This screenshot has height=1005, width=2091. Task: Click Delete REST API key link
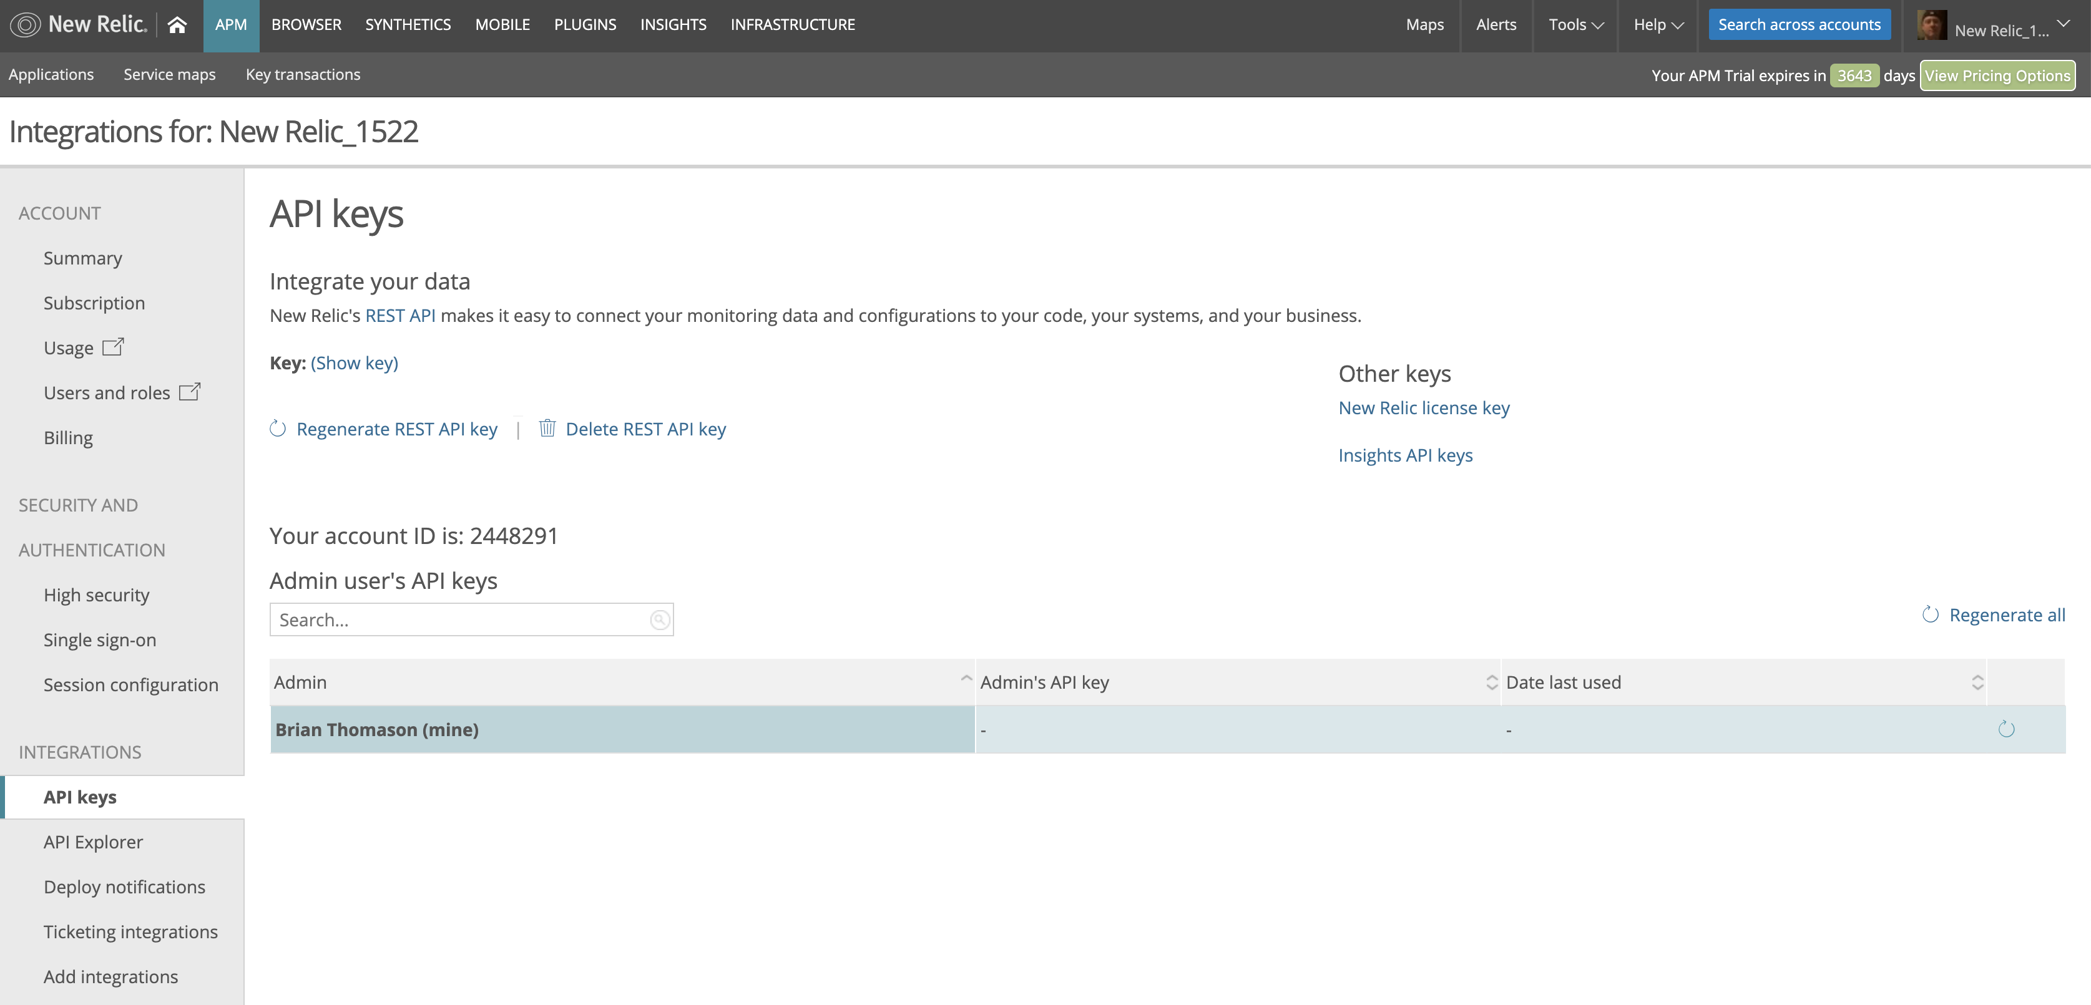tap(646, 429)
